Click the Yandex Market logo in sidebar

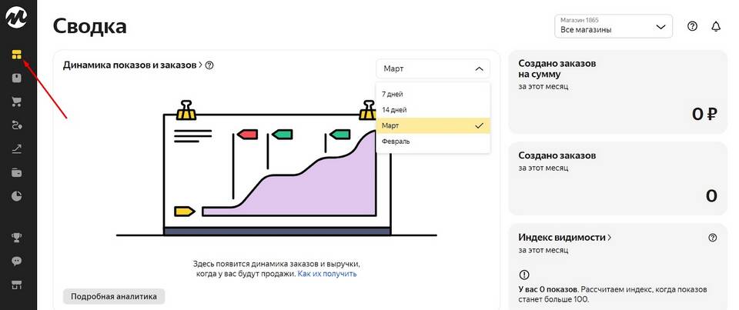[18, 17]
